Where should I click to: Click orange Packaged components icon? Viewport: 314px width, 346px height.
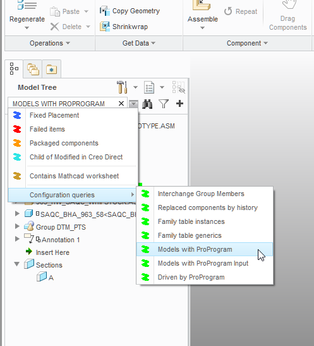pyautogui.click(x=17, y=143)
